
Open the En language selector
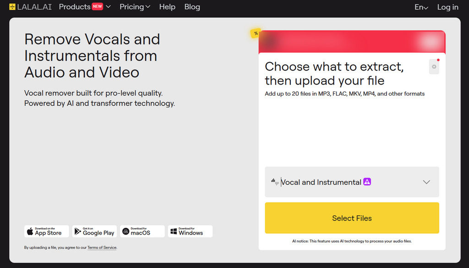click(x=421, y=7)
